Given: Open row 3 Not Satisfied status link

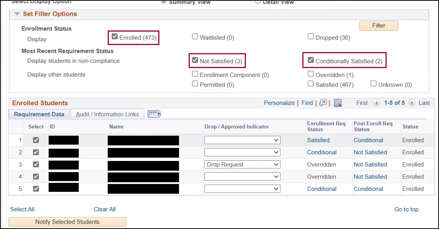Looking at the screenshot, I should (x=370, y=165).
